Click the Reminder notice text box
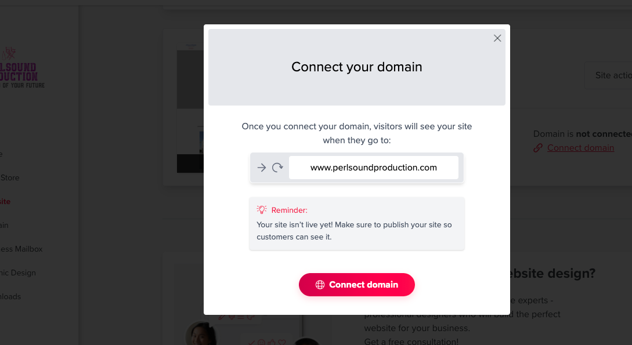The image size is (632, 345). [357, 223]
